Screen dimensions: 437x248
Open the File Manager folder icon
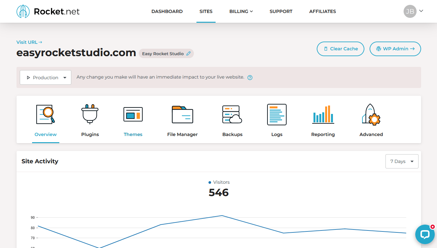183,115
